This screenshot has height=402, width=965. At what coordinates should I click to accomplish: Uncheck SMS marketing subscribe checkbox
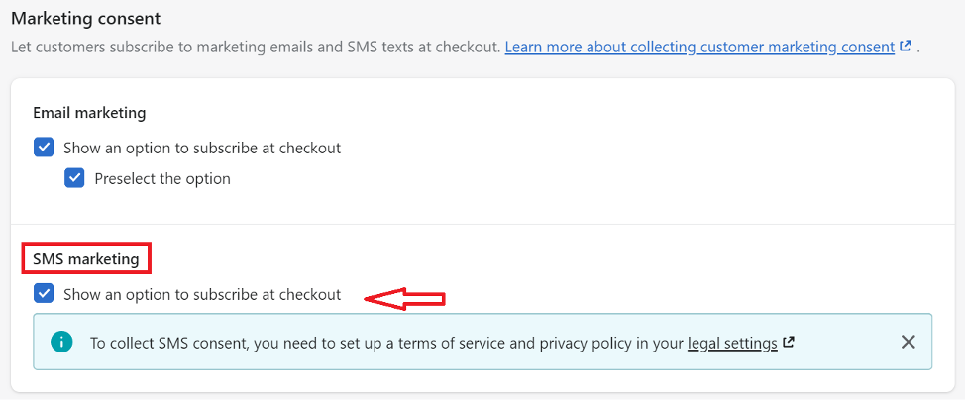(44, 294)
